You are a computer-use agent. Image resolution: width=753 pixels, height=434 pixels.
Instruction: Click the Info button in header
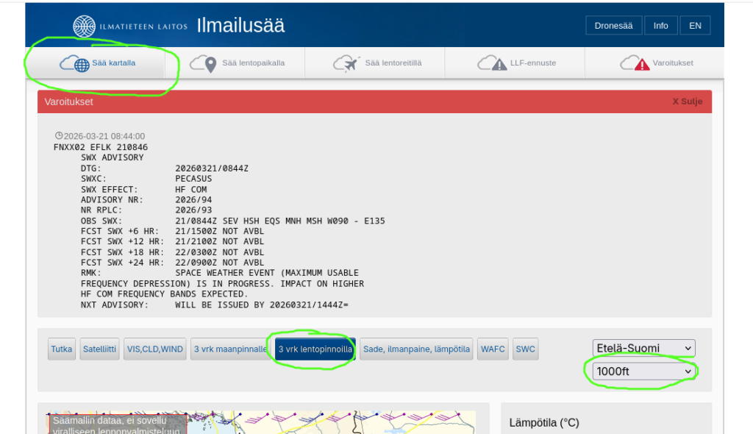pos(660,26)
